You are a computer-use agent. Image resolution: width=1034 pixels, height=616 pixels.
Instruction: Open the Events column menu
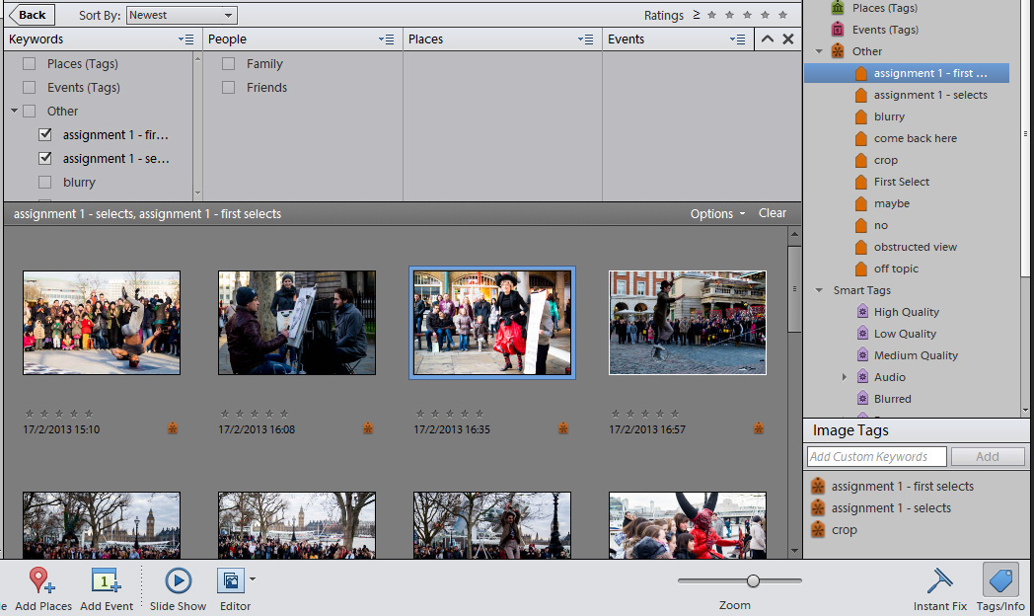pos(738,39)
